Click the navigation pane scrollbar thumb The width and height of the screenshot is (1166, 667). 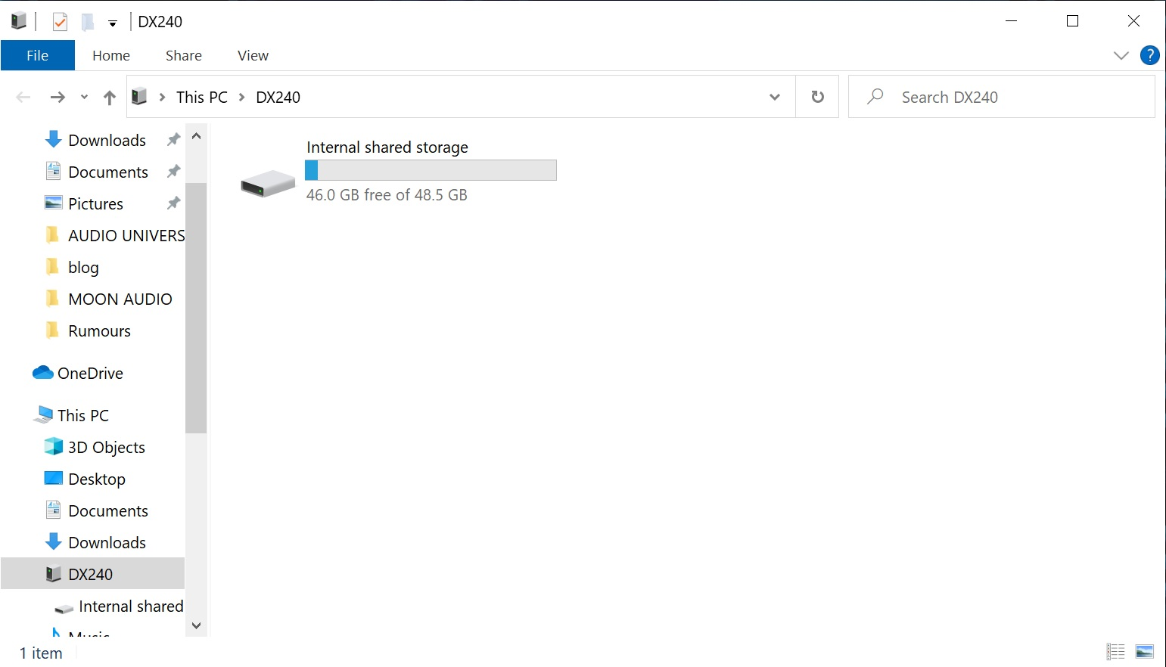pos(196,308)
